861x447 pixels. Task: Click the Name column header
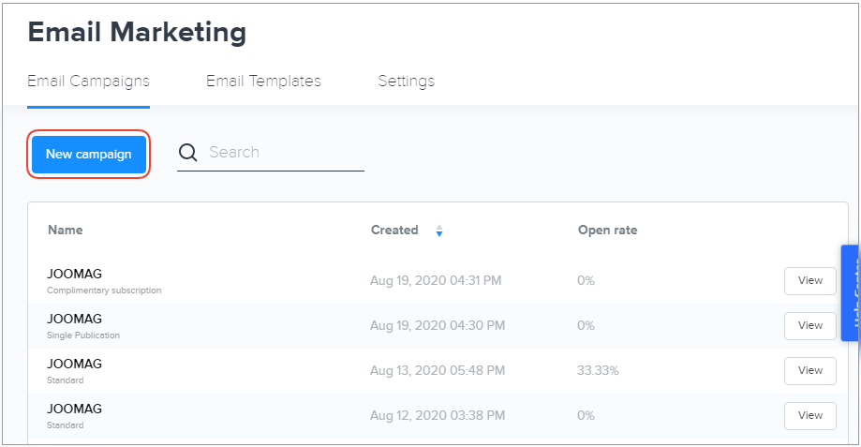[66, 231]
